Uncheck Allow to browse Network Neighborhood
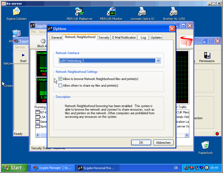 (x=60, y=79)
